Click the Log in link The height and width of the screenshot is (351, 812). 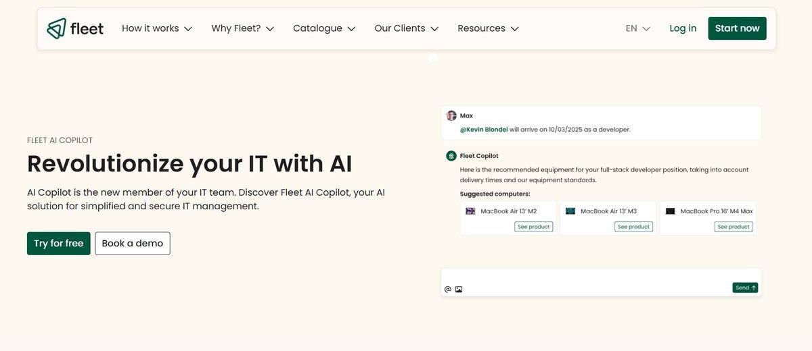[683, 28]
